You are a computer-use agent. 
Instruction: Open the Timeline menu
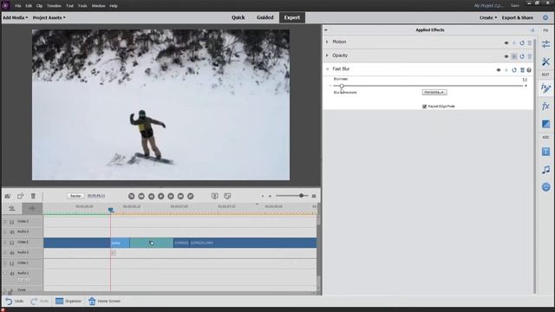(x=54, y=6)
